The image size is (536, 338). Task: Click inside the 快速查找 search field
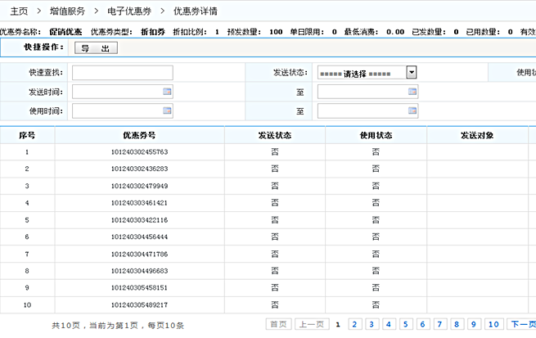122,73
